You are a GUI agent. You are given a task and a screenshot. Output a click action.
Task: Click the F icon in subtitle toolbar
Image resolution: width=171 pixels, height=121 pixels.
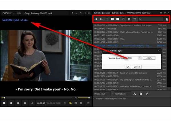coord(123,19)
